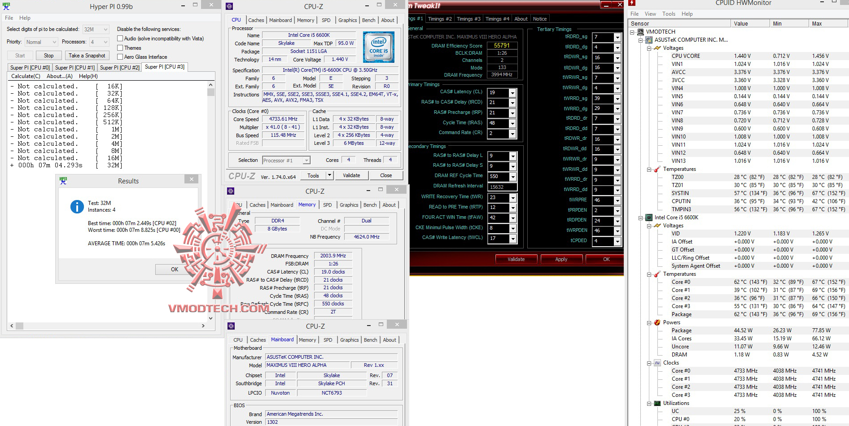The width and height of the screenshot is (849, 426).
Task: Check the Themes checkbox
Action: [119, 48]
